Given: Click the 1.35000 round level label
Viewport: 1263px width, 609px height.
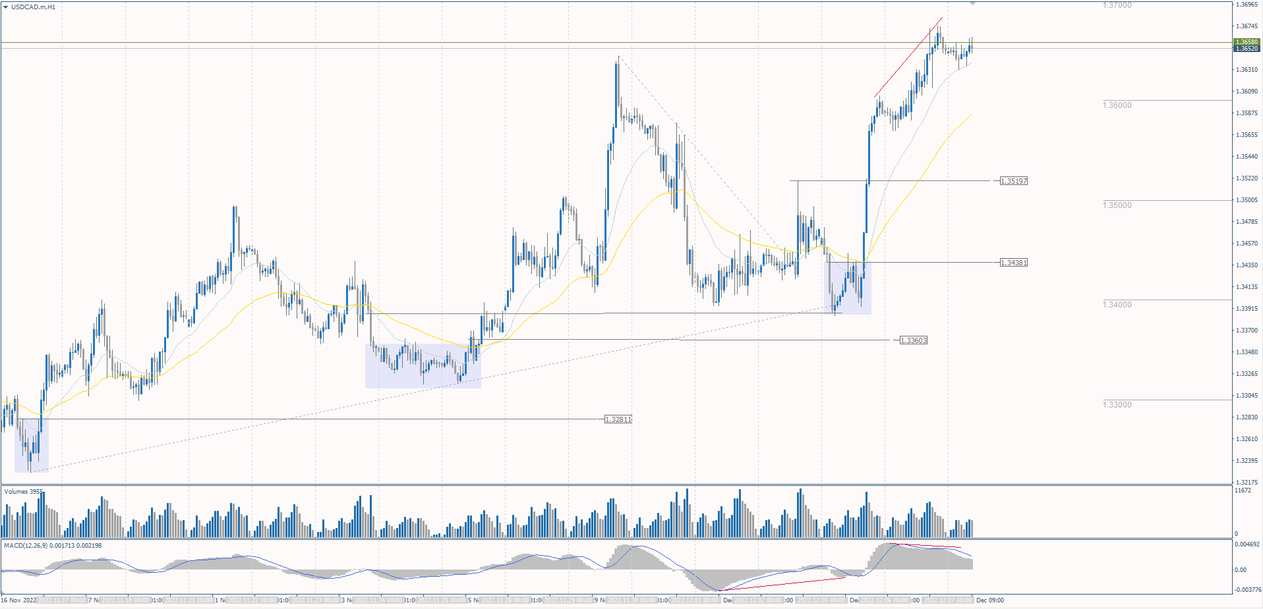Looking at the screenshot, I should coord(1117,205).
